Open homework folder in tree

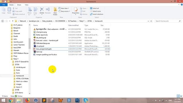point(20,76)
